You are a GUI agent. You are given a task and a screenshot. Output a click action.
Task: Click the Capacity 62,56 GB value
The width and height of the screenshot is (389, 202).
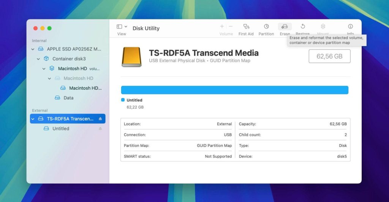pyautogui.click(x=338, y=124)
